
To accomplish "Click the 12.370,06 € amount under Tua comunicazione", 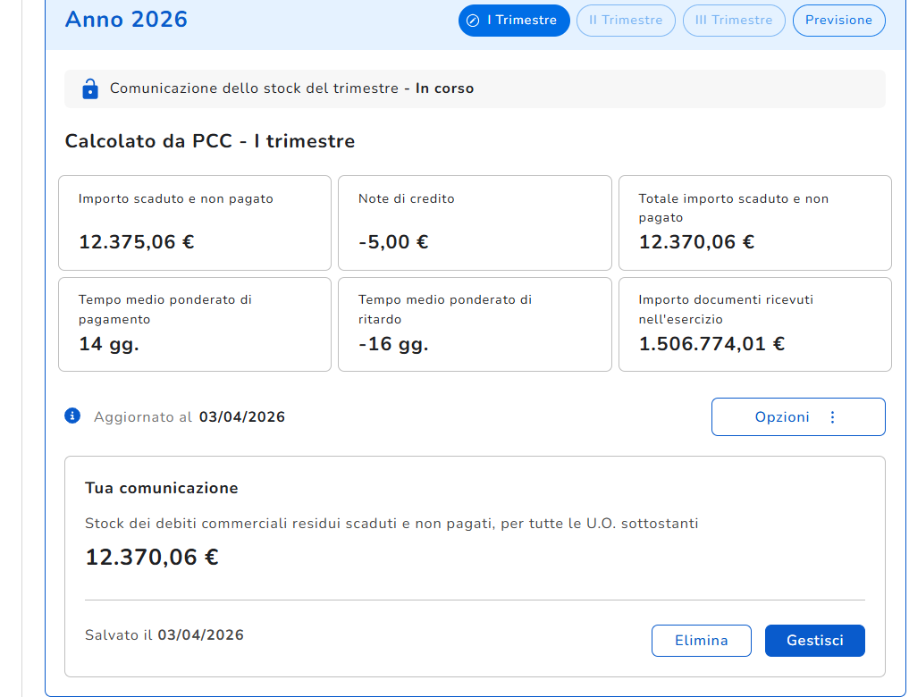I will (152, 558).
